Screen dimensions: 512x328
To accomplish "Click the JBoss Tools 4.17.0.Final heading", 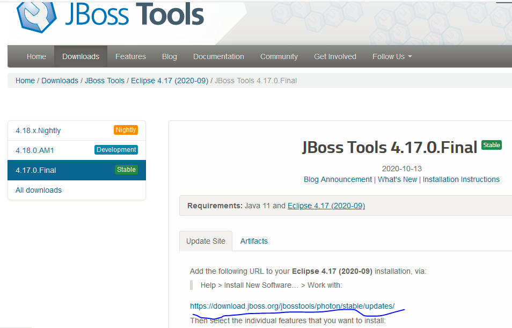I will (390, 147).
